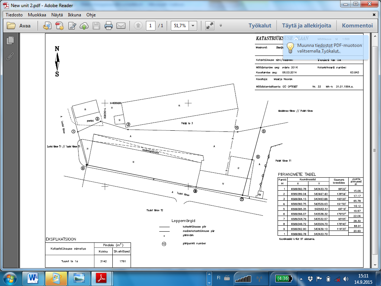Click the taskbar toolbar scroll arrows
This screenshot has width=381, height=286.
click(x=209, y=279)
